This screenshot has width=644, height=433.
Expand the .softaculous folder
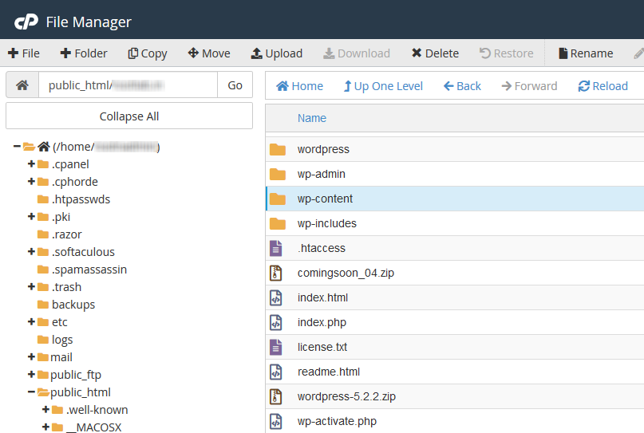point(31,251)
